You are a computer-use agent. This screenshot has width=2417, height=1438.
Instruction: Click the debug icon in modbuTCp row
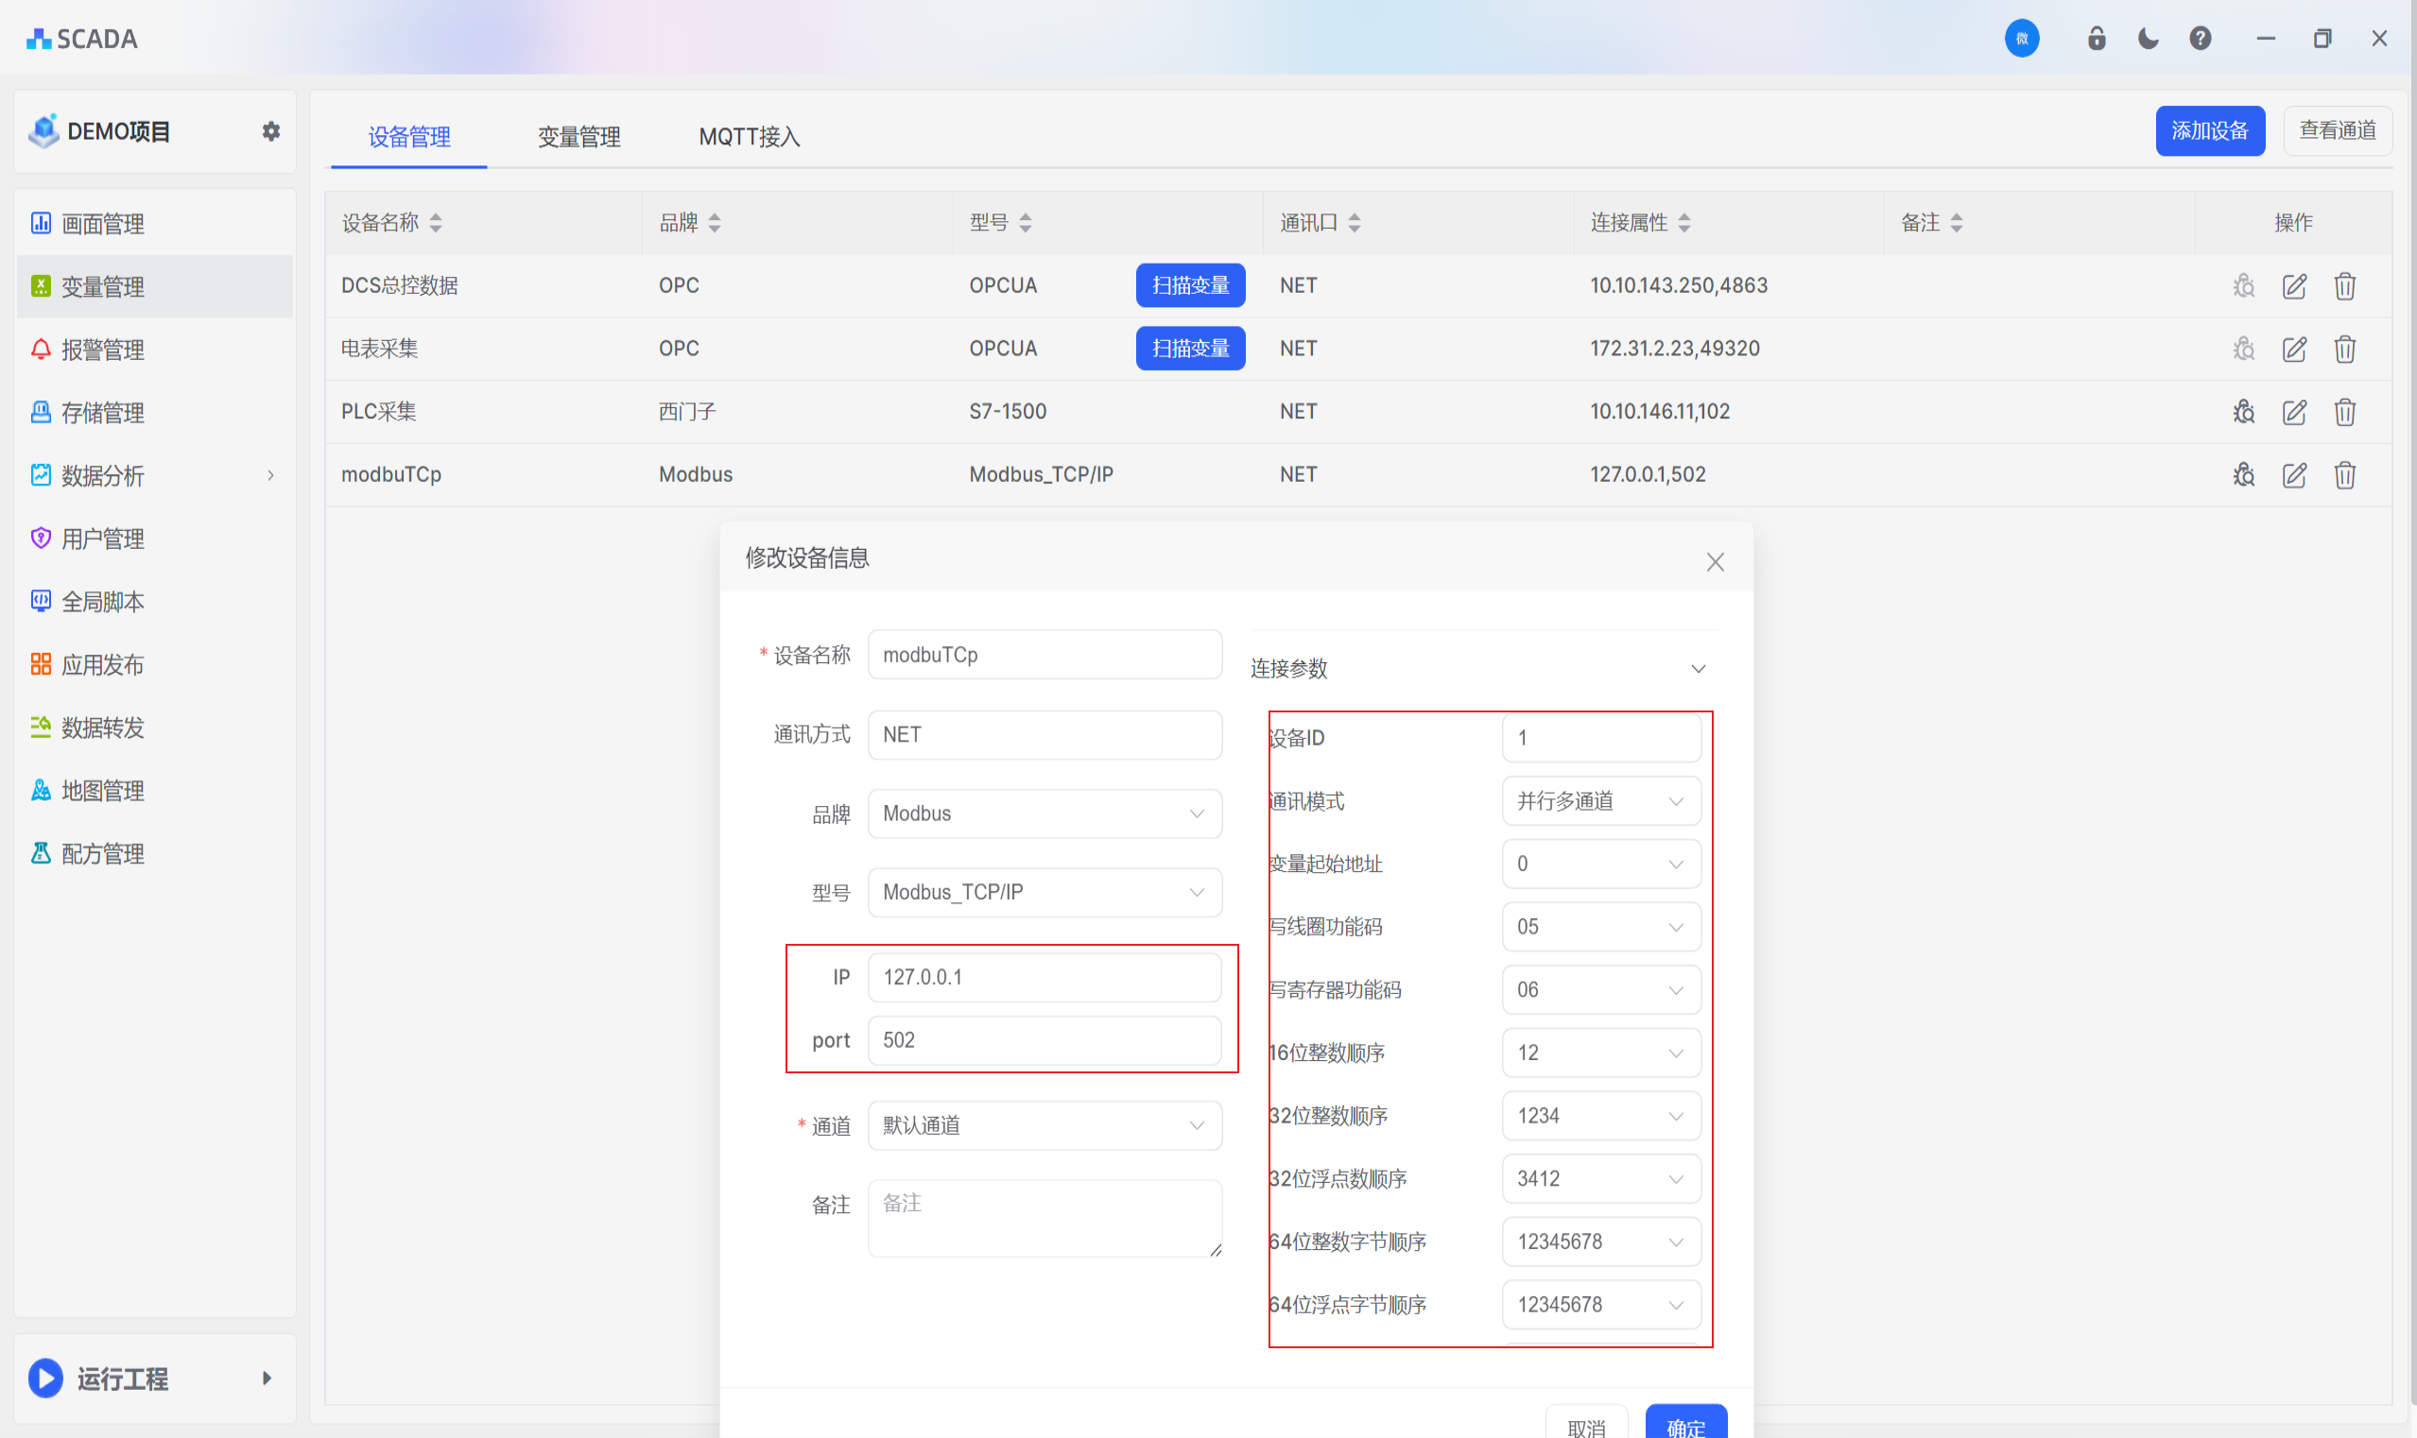(x=2243, y=475)
